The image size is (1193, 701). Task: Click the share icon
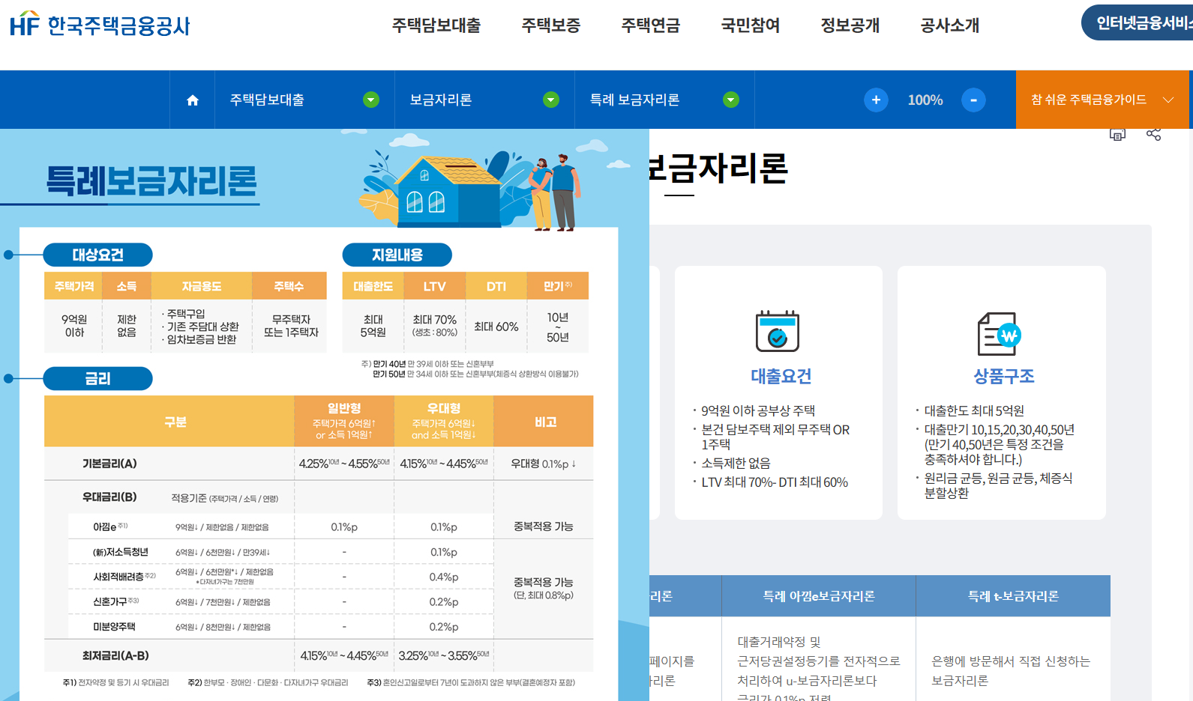click(x=1153, y=134)
